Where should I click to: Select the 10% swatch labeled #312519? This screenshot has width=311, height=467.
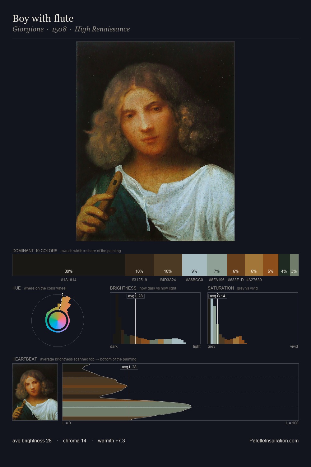pyautogui.click(x=139, y=265)
